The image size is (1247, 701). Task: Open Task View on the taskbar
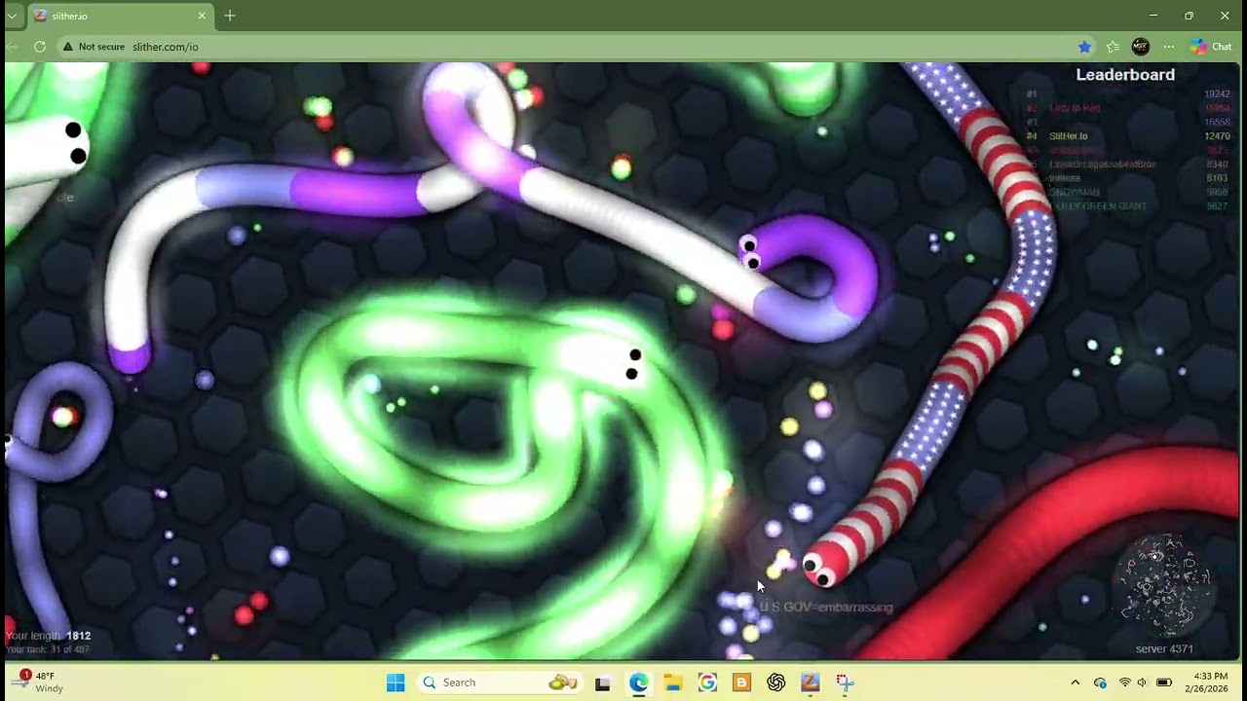[602, 683]
